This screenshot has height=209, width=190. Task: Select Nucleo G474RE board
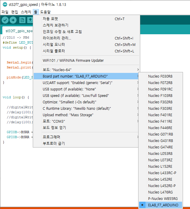[160, 147]
